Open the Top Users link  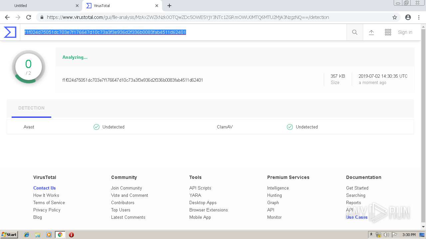(121, 210)
